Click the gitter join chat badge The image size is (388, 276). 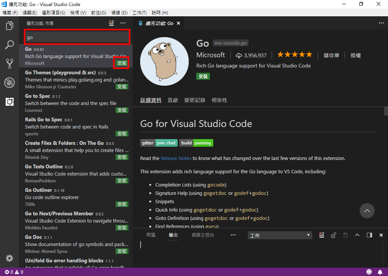point(159,143)
